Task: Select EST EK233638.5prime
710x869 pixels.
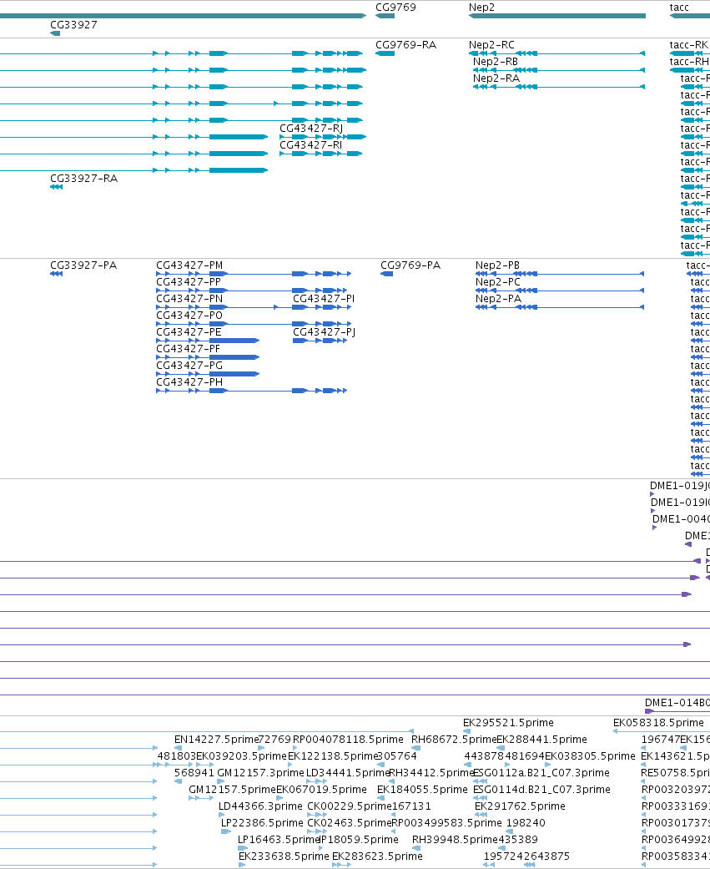Action: [285, 856]
